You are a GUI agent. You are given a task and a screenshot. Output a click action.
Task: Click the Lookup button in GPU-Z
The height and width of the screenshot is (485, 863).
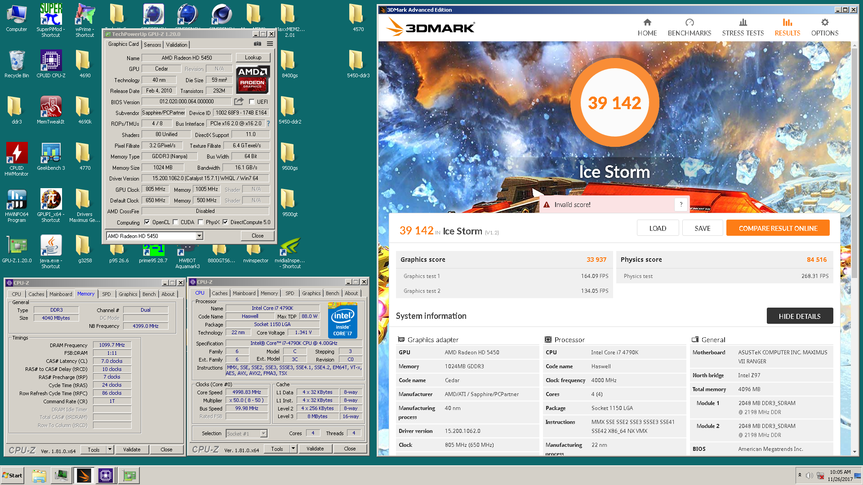(x=253, y=57)
